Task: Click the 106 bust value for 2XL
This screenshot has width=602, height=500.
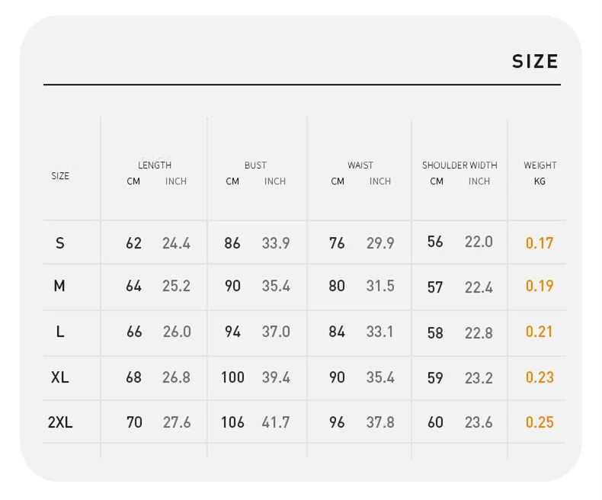Action: [232, 422]
